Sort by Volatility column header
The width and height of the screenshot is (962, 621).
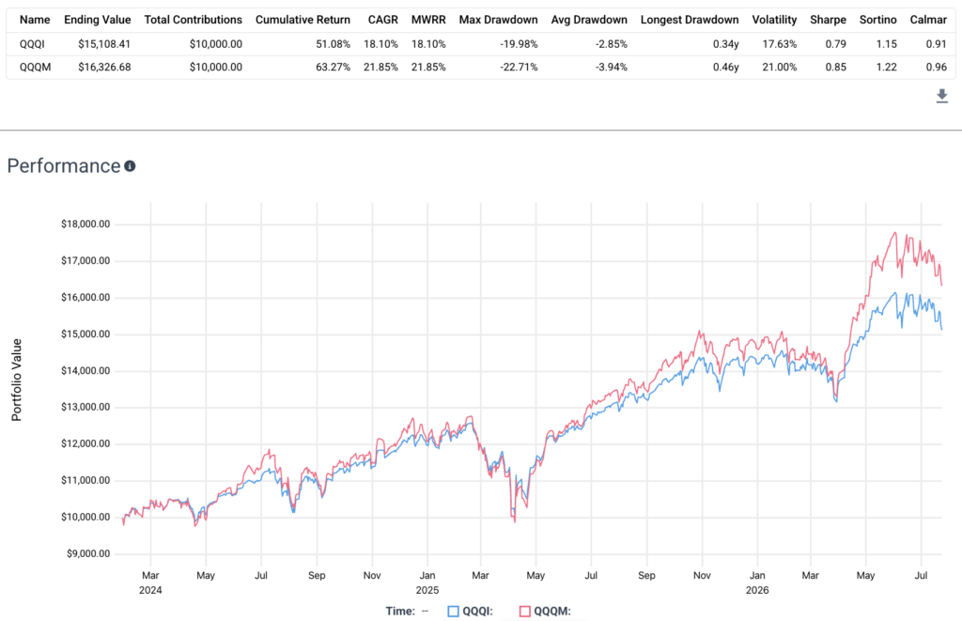pos(774,20)
